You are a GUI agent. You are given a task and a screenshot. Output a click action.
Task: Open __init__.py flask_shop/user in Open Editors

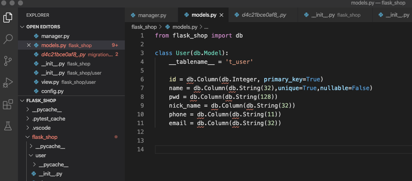pyautogui.click(x=71, y=73)
